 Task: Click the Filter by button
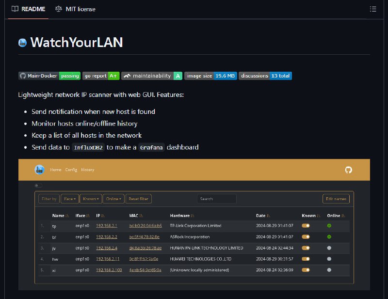point(49,199)
